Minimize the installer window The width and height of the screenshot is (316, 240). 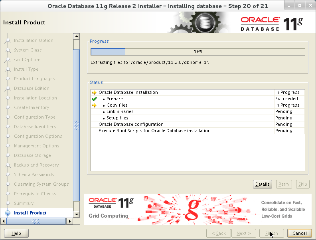(289, 6)
